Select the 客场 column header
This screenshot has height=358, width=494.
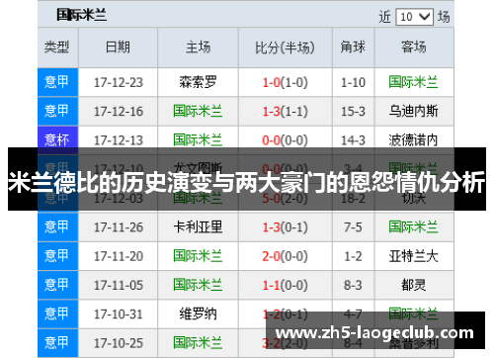pos(414,47)
